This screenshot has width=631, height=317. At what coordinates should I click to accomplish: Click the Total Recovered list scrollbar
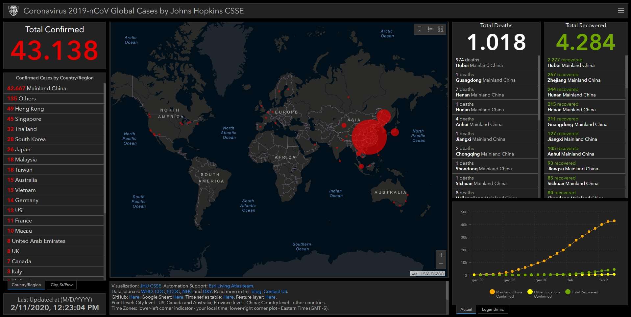(626, 72)
